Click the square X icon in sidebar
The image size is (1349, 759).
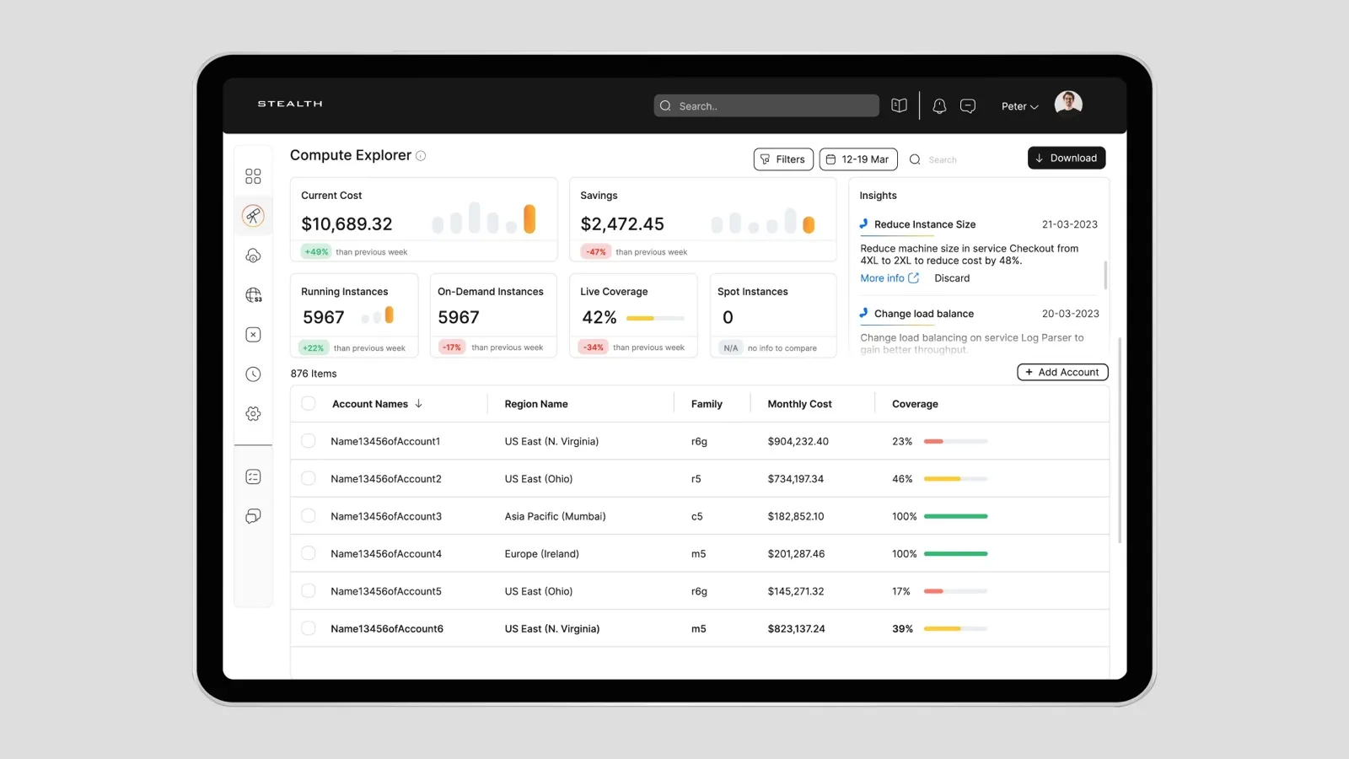[253, 335]
